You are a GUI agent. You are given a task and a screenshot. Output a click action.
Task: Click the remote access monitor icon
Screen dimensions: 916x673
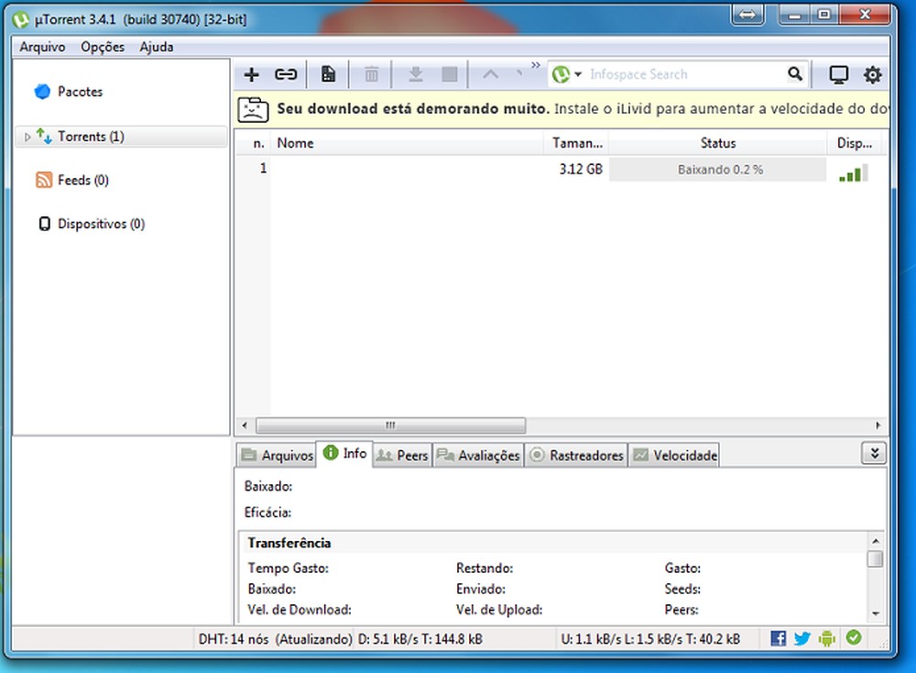839,74
